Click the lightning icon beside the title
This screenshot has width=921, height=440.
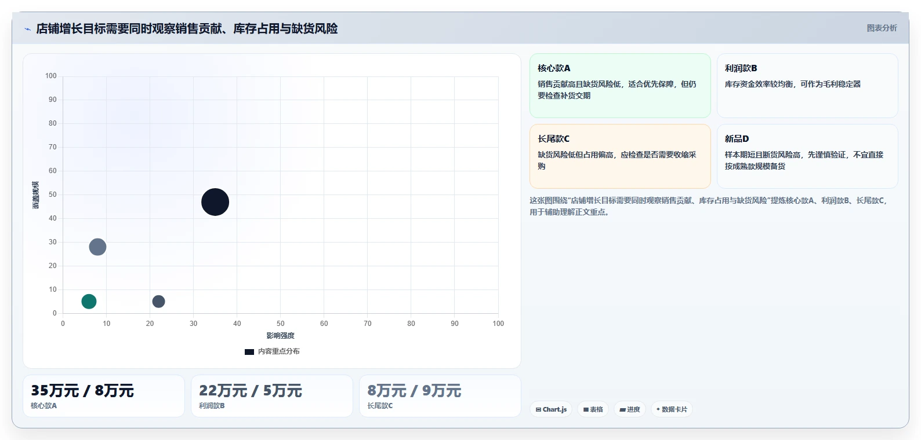tap(27, 29)
